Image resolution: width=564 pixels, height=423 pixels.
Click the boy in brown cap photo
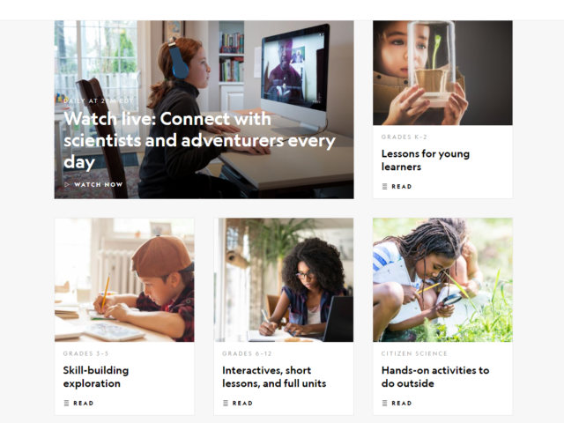[124, 280]
